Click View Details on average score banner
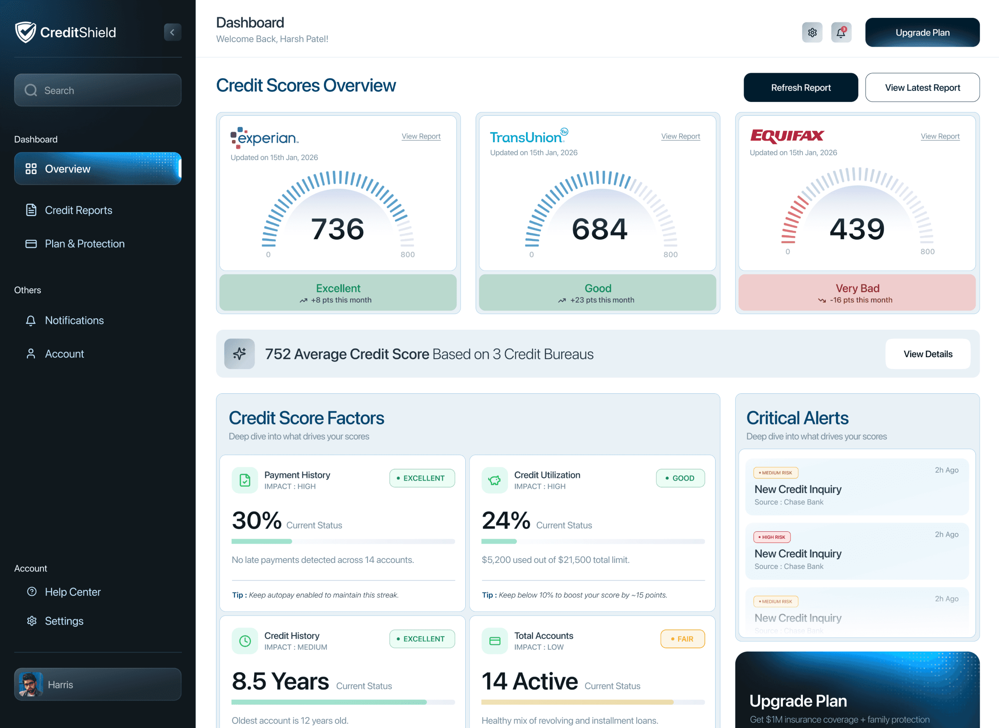This screenshot has width=999, height=728. [x=928, y=354]
